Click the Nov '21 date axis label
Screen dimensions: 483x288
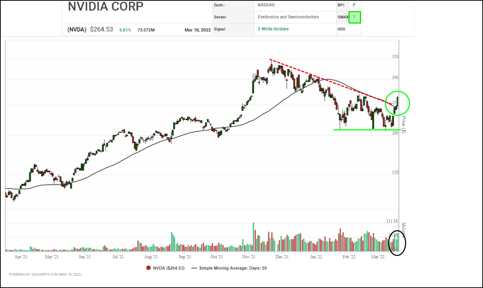(x=249, y=257)
